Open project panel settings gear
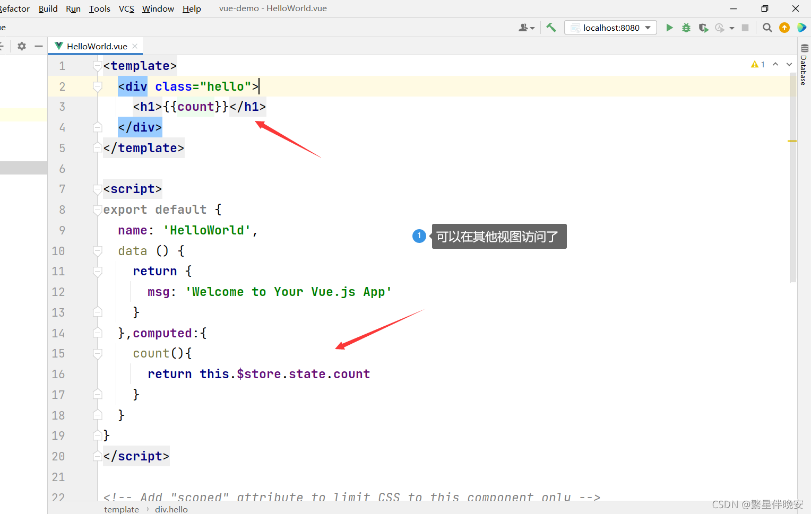This screenshot has width=811, height=514. tap(21, 46)
